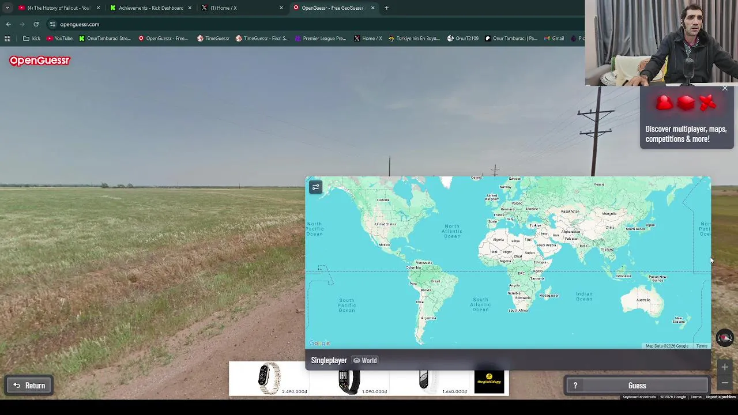Zoom in Street View with plus button
The width and height of the screenshot is (738, 415).
tap(725, 367)
